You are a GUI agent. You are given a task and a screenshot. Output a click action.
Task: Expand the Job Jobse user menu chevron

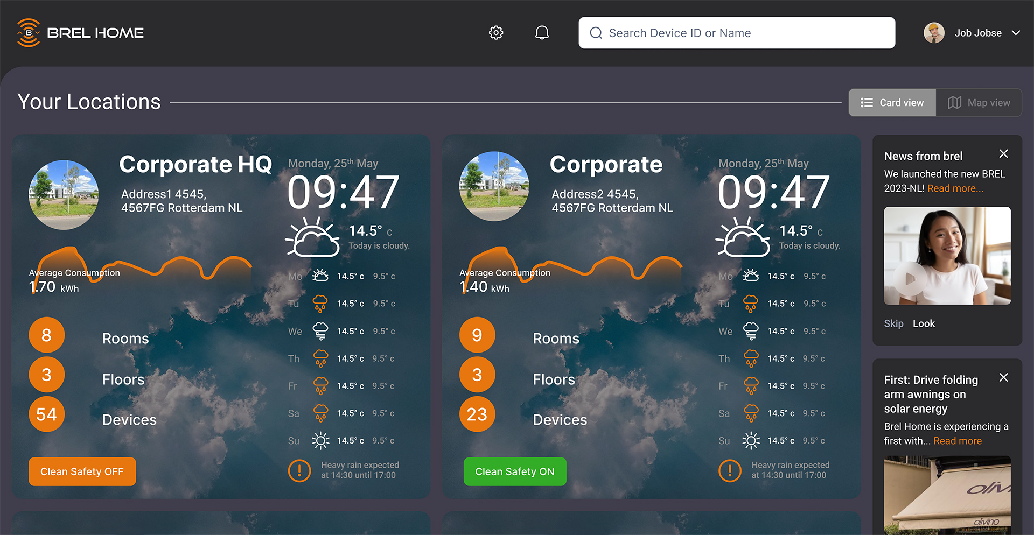[x=1016, y=33]
